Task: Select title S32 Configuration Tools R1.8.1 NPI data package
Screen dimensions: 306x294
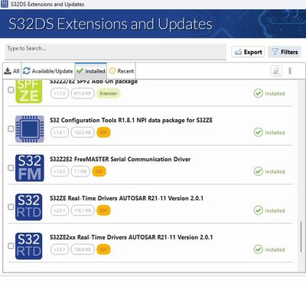Action: [131, 120]
